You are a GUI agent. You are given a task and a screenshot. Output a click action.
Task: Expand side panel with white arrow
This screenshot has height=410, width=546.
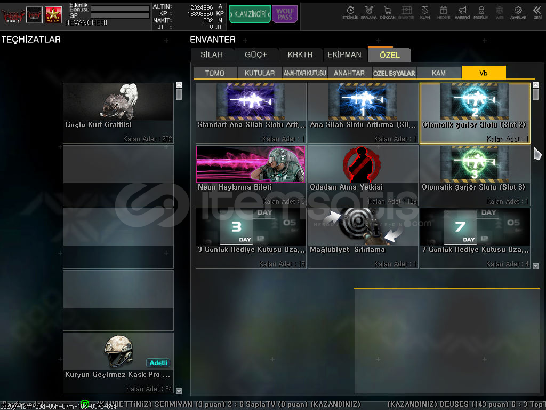pos(537,153)
